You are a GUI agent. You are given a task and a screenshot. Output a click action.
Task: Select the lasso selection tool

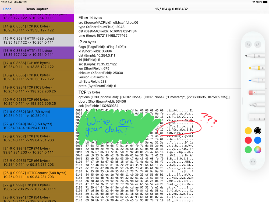pyautogui.click(x=256, y=105)
